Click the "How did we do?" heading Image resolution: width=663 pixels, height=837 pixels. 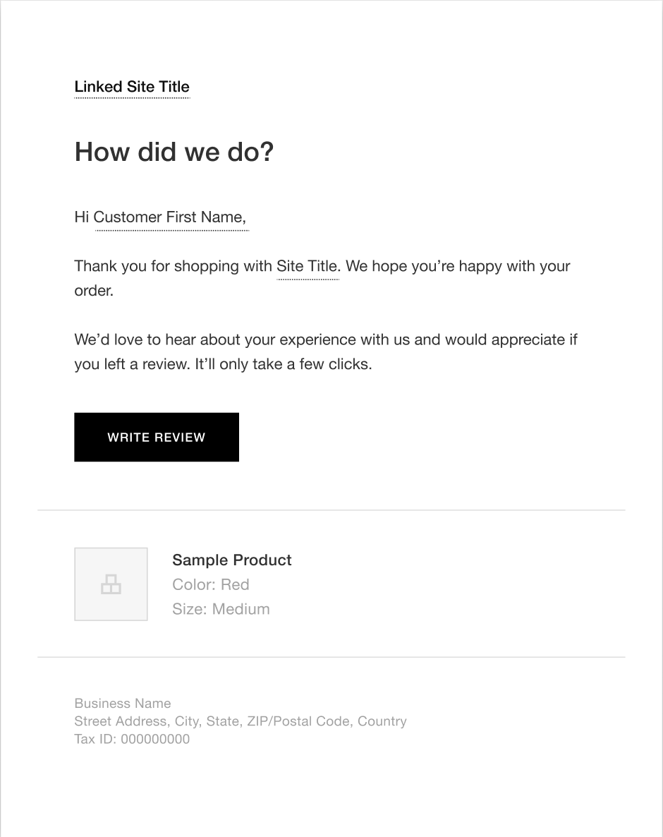174,152
